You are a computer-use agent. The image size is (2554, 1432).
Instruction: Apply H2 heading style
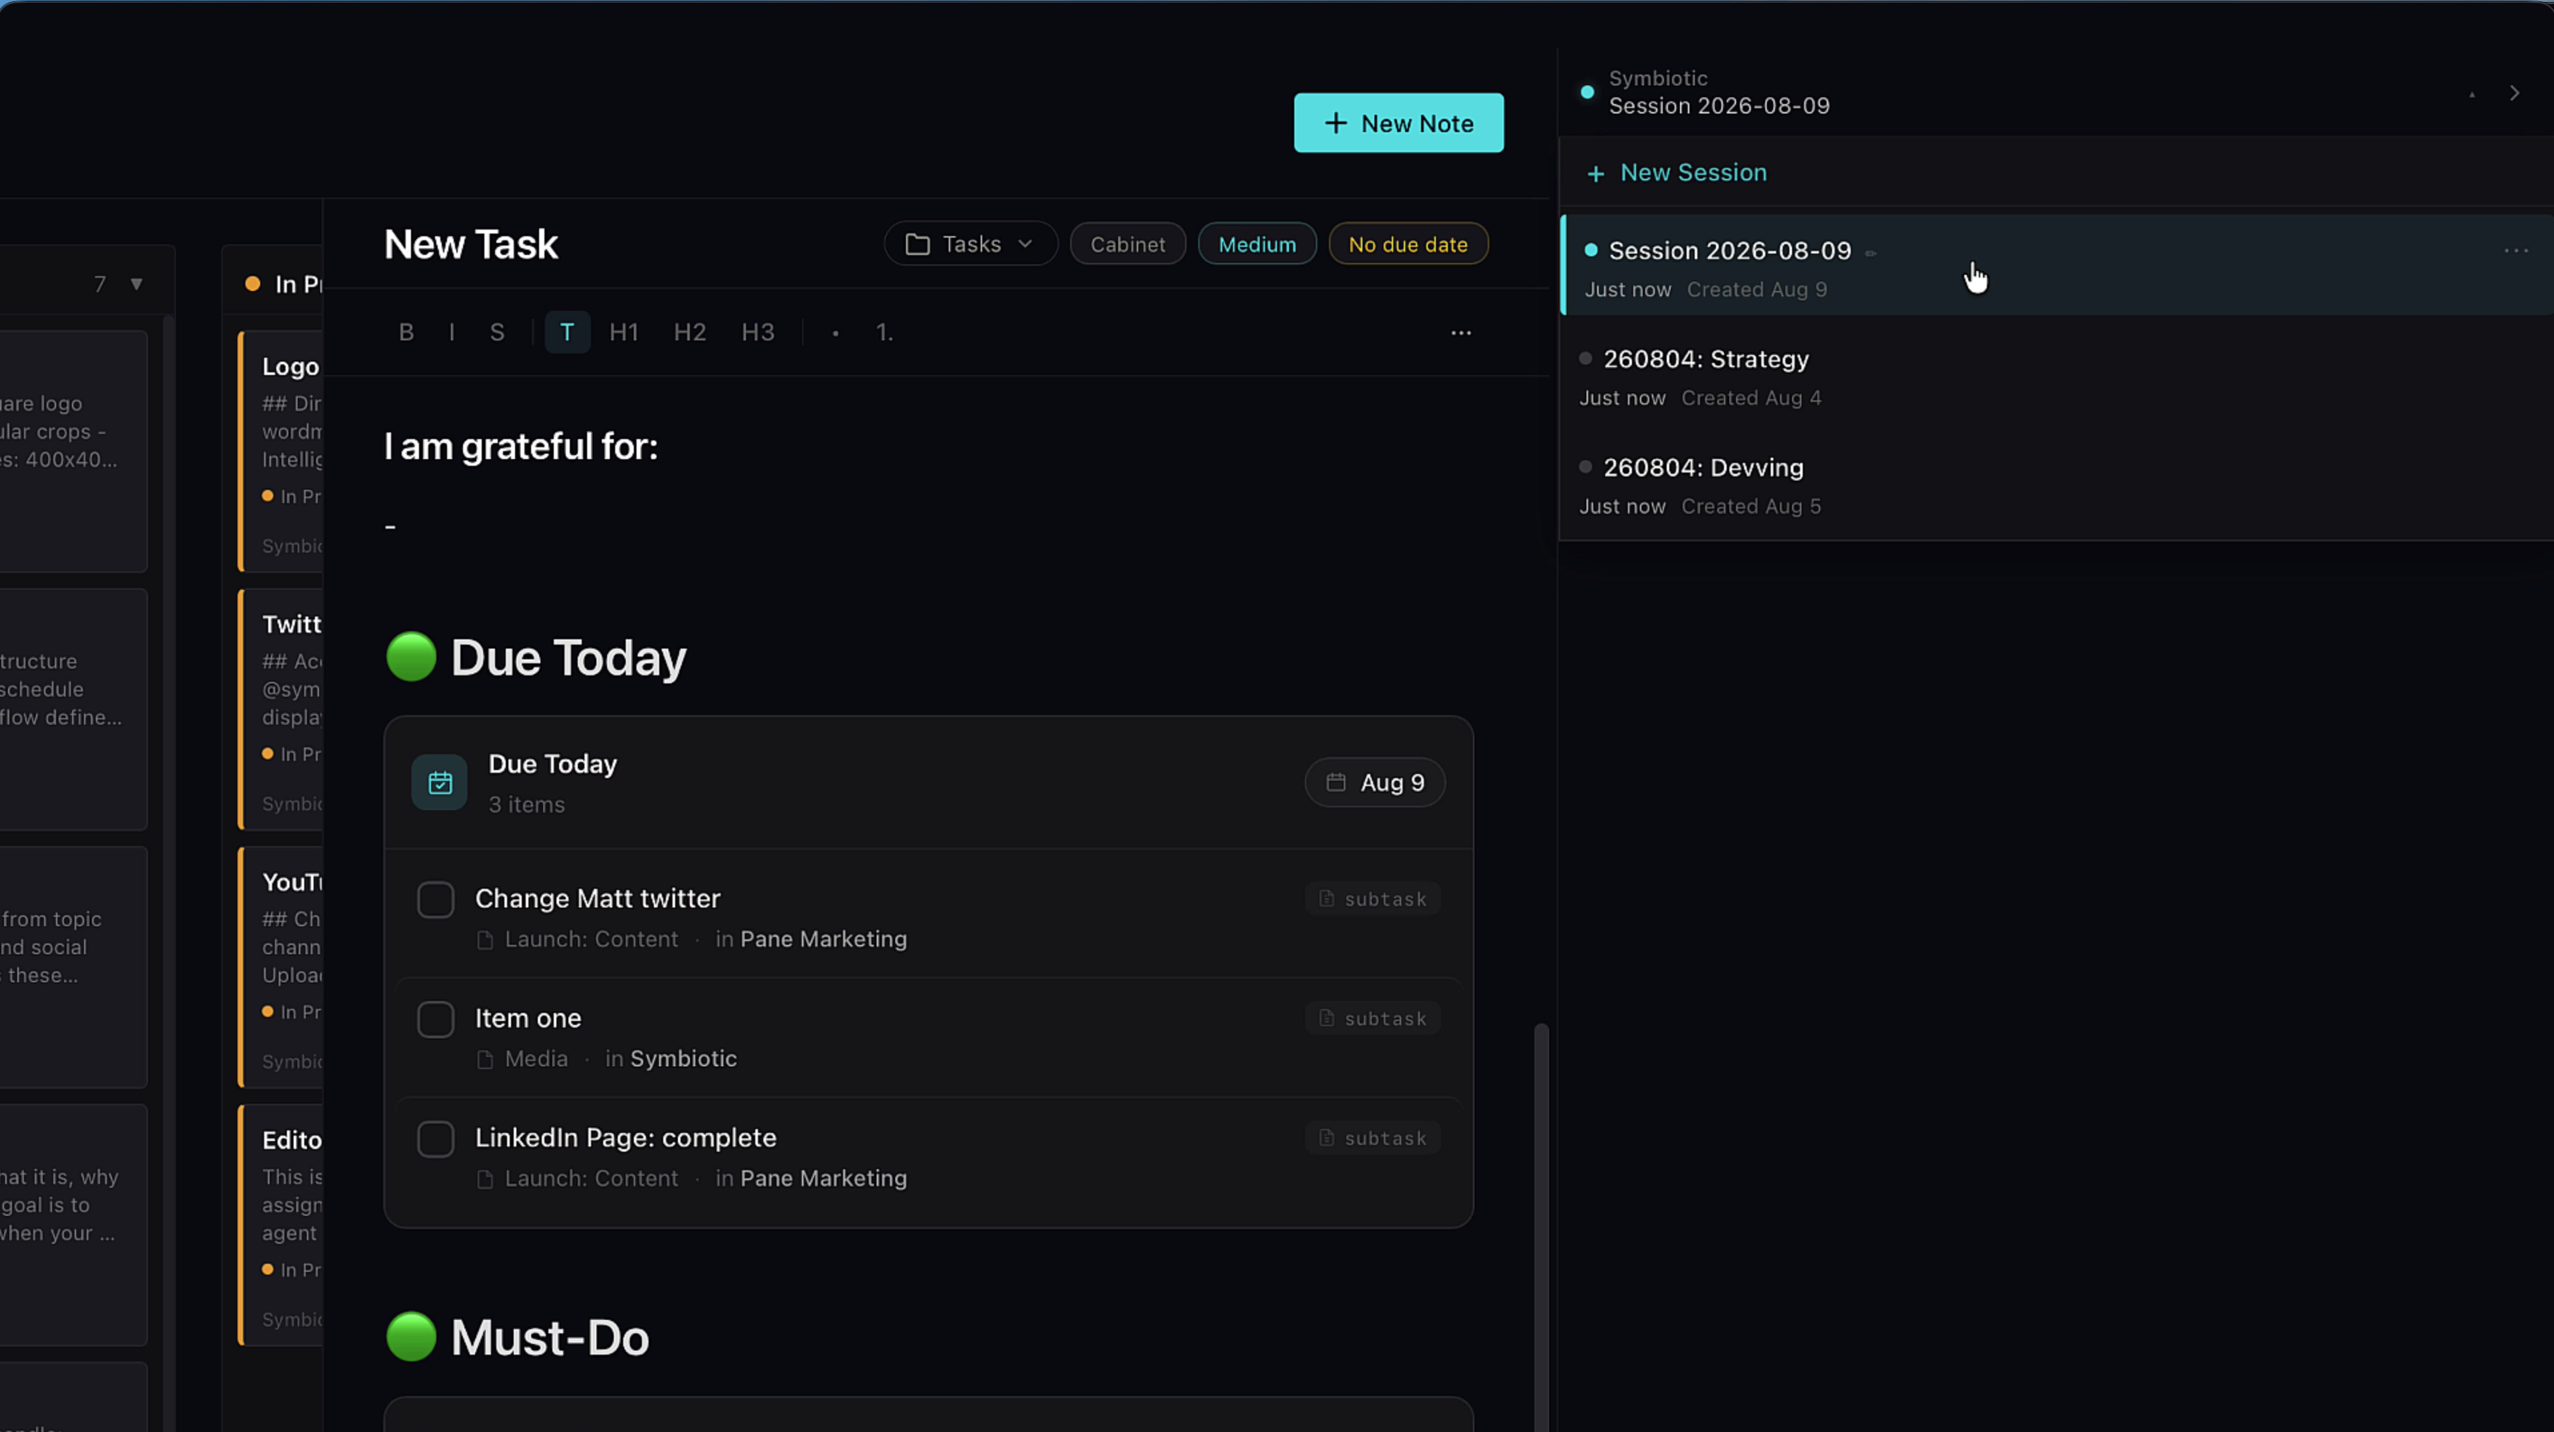click(690, 332)
